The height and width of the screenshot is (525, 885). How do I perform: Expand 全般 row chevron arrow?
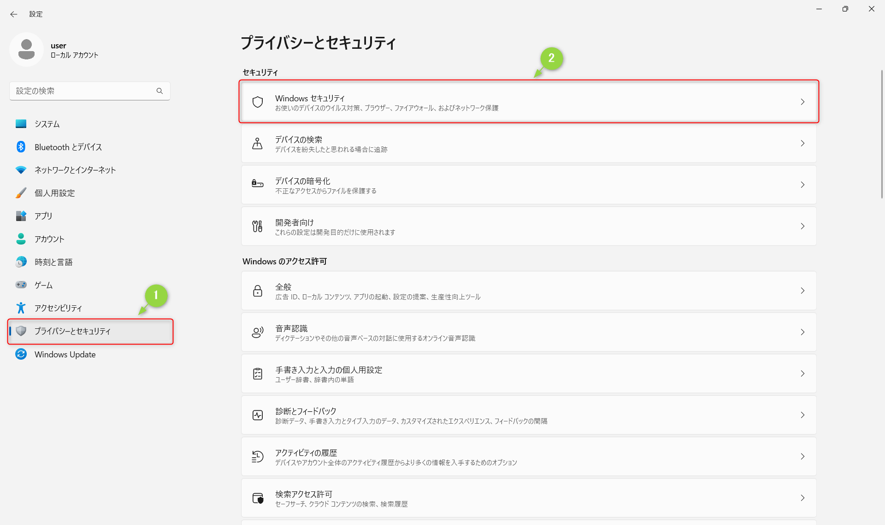[x=802, y=291]
